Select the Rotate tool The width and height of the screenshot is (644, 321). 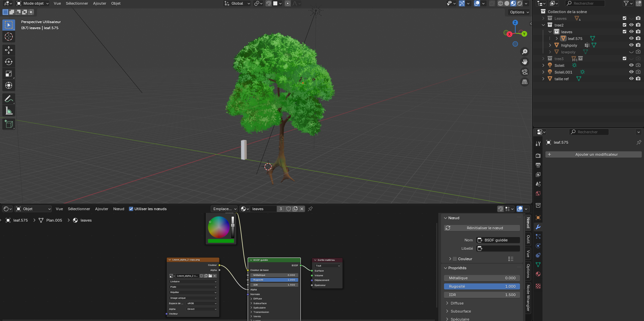coord(9,62)
